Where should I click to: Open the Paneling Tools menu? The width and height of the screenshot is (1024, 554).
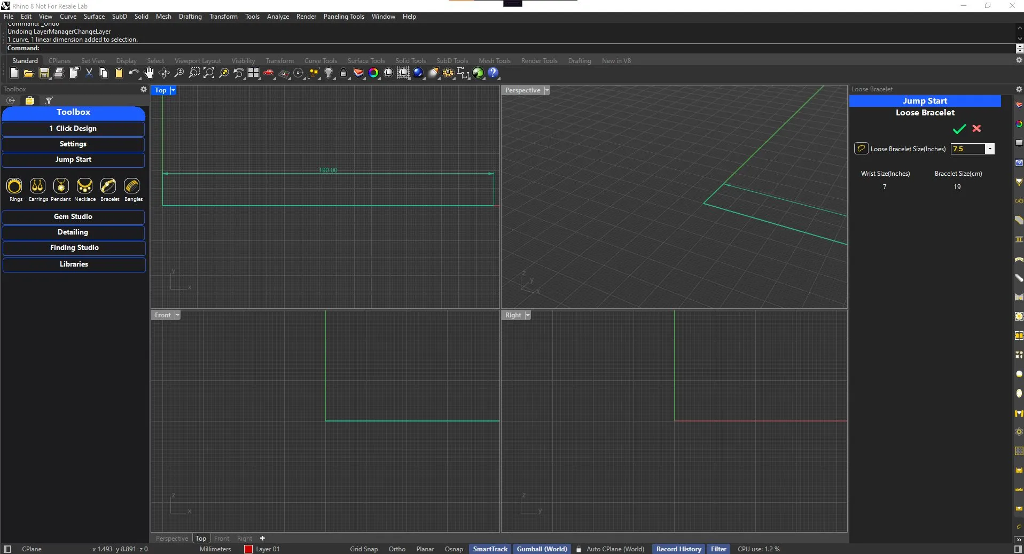[x=343, y=17]
